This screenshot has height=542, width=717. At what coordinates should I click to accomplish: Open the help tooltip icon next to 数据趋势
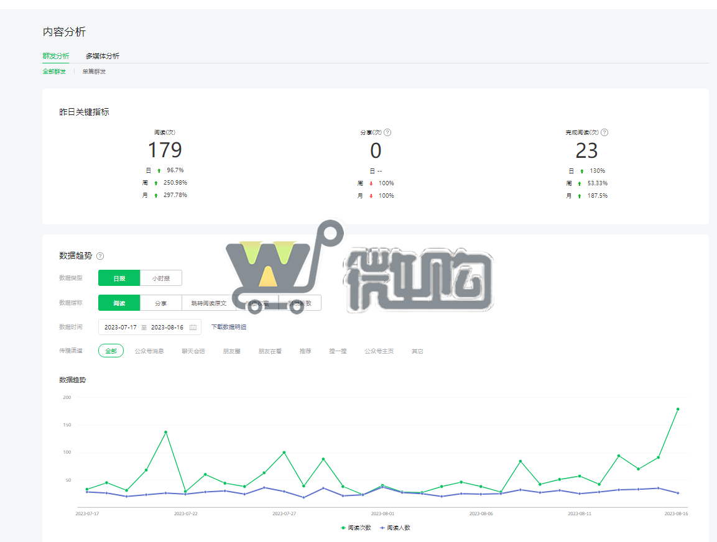click(100, 256)
